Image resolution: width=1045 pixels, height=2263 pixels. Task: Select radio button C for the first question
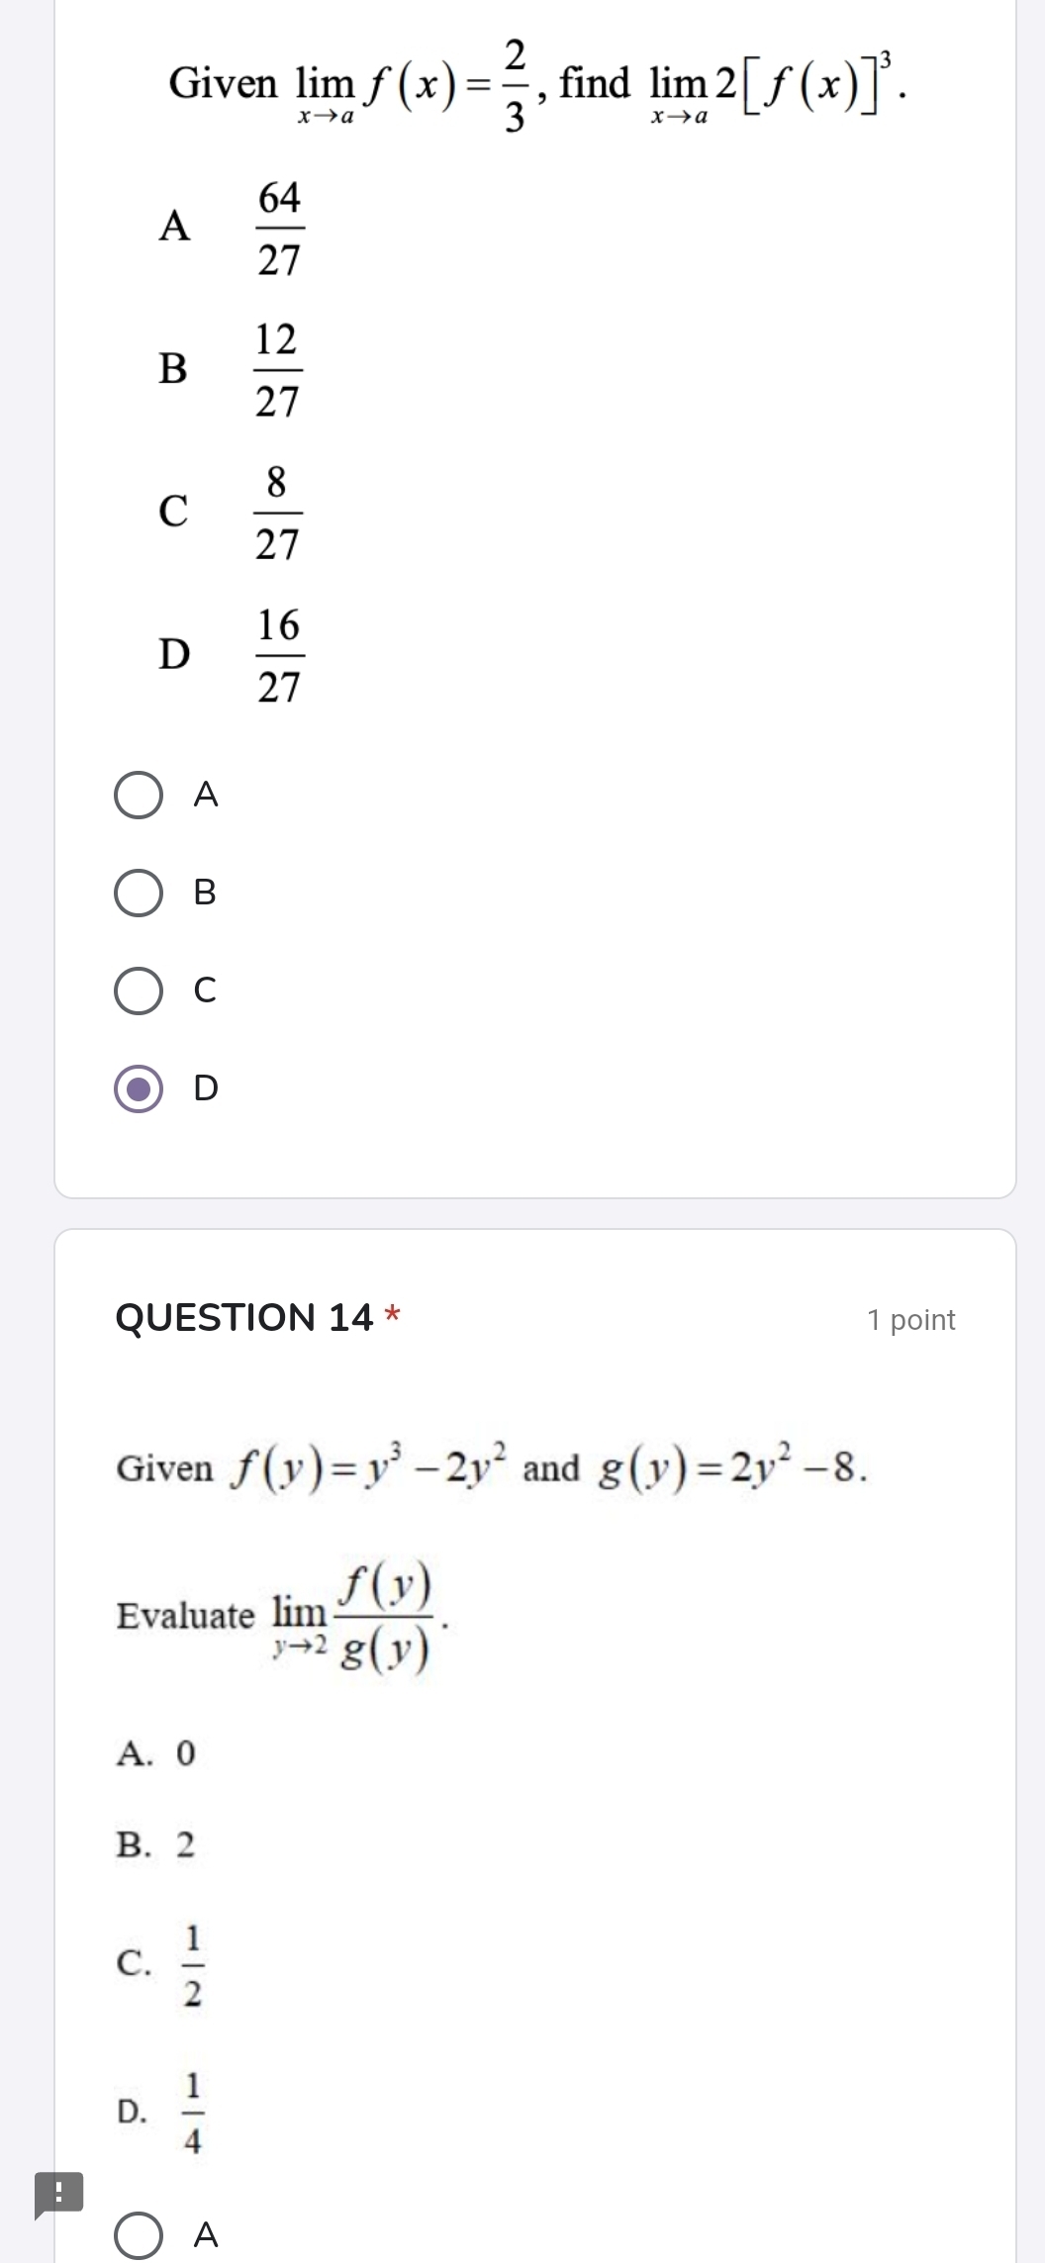(139, 990)
